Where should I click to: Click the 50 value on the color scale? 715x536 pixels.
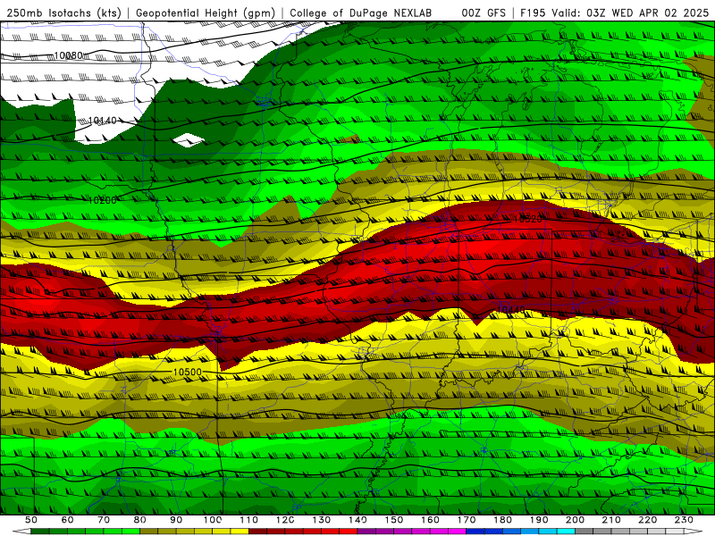pyautogui.click(x=31, y=520)
